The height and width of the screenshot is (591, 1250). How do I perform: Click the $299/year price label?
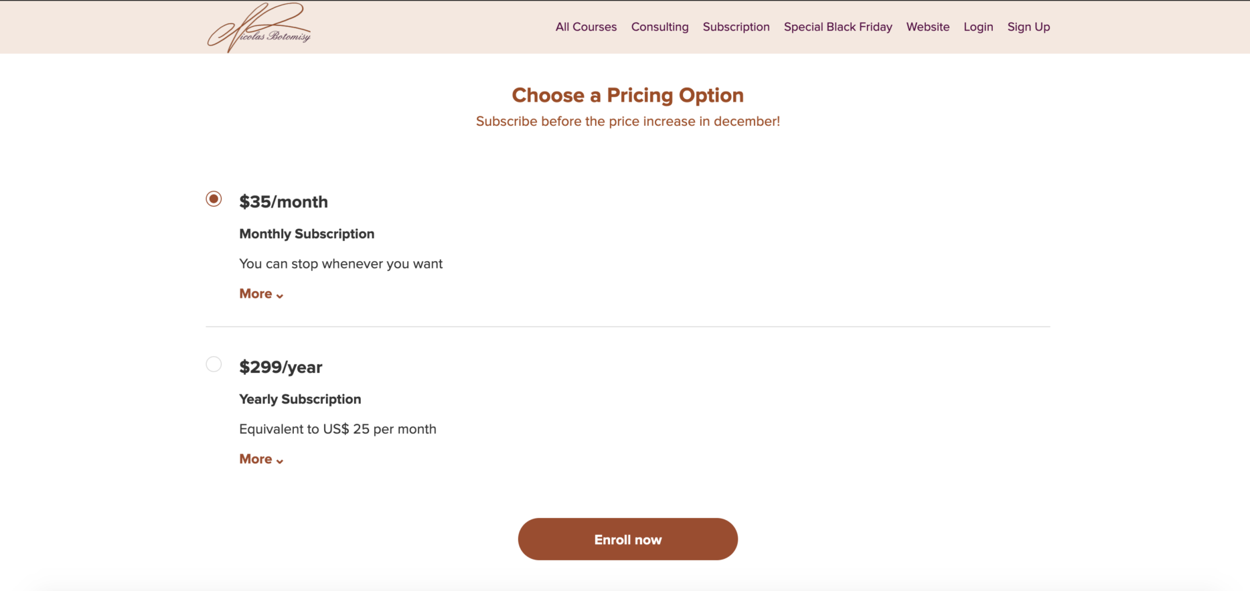(281, 367)
